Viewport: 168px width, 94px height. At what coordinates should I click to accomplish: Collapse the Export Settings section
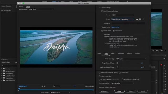100,8
